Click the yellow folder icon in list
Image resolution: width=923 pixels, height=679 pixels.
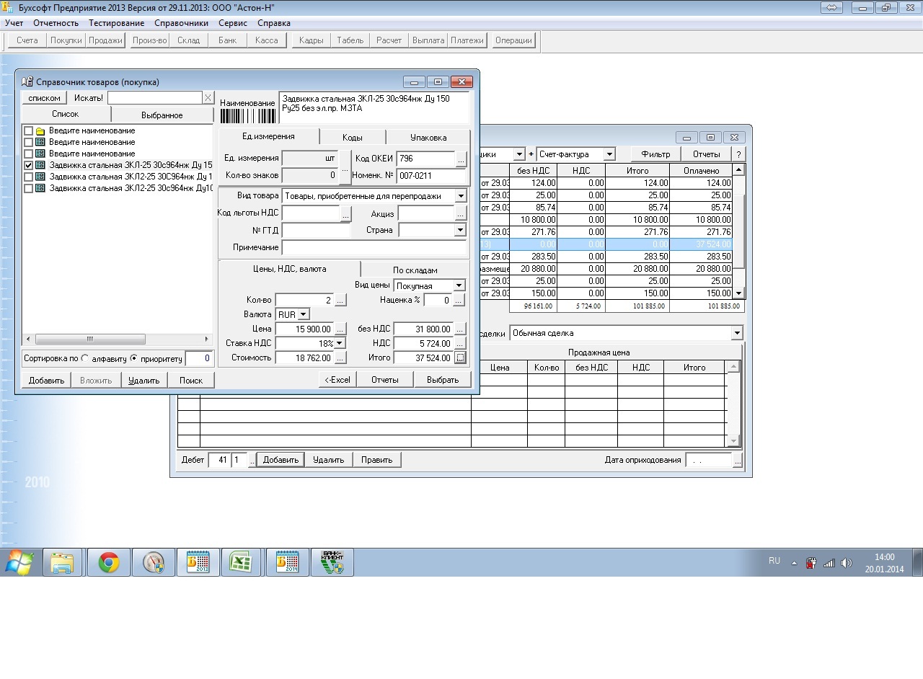pos(40,131)
